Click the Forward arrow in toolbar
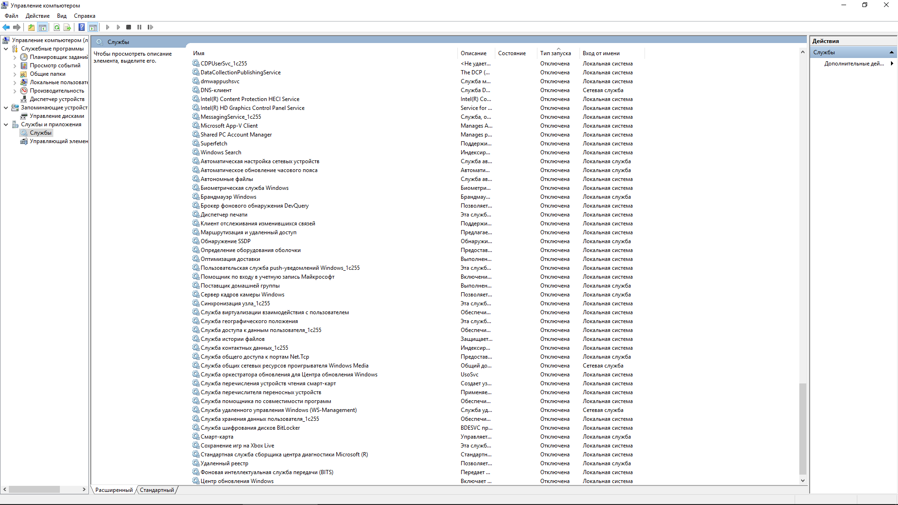 click(17, 27)
